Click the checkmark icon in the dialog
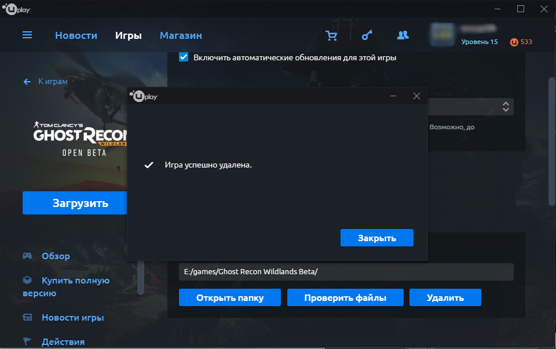Viewport: 556px width, 349px height. pos(149,165)
